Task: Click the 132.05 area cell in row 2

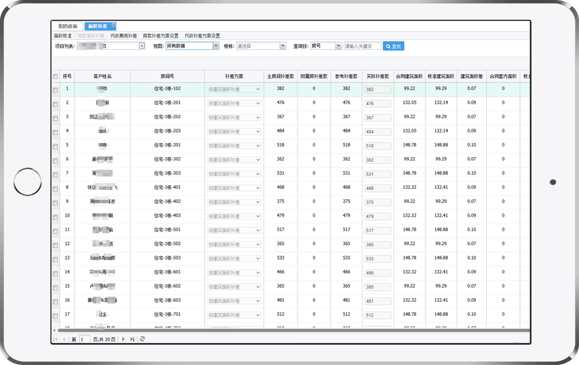Action: tap(409, 103)
